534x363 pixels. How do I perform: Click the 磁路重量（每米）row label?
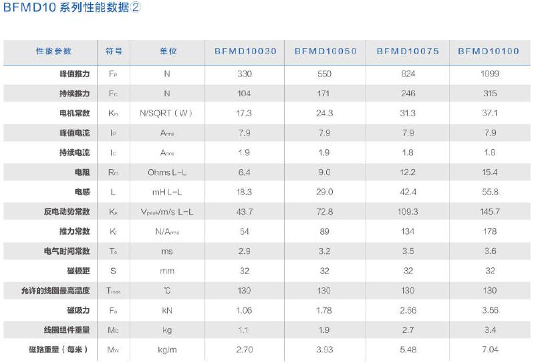(x=58, y=350)
